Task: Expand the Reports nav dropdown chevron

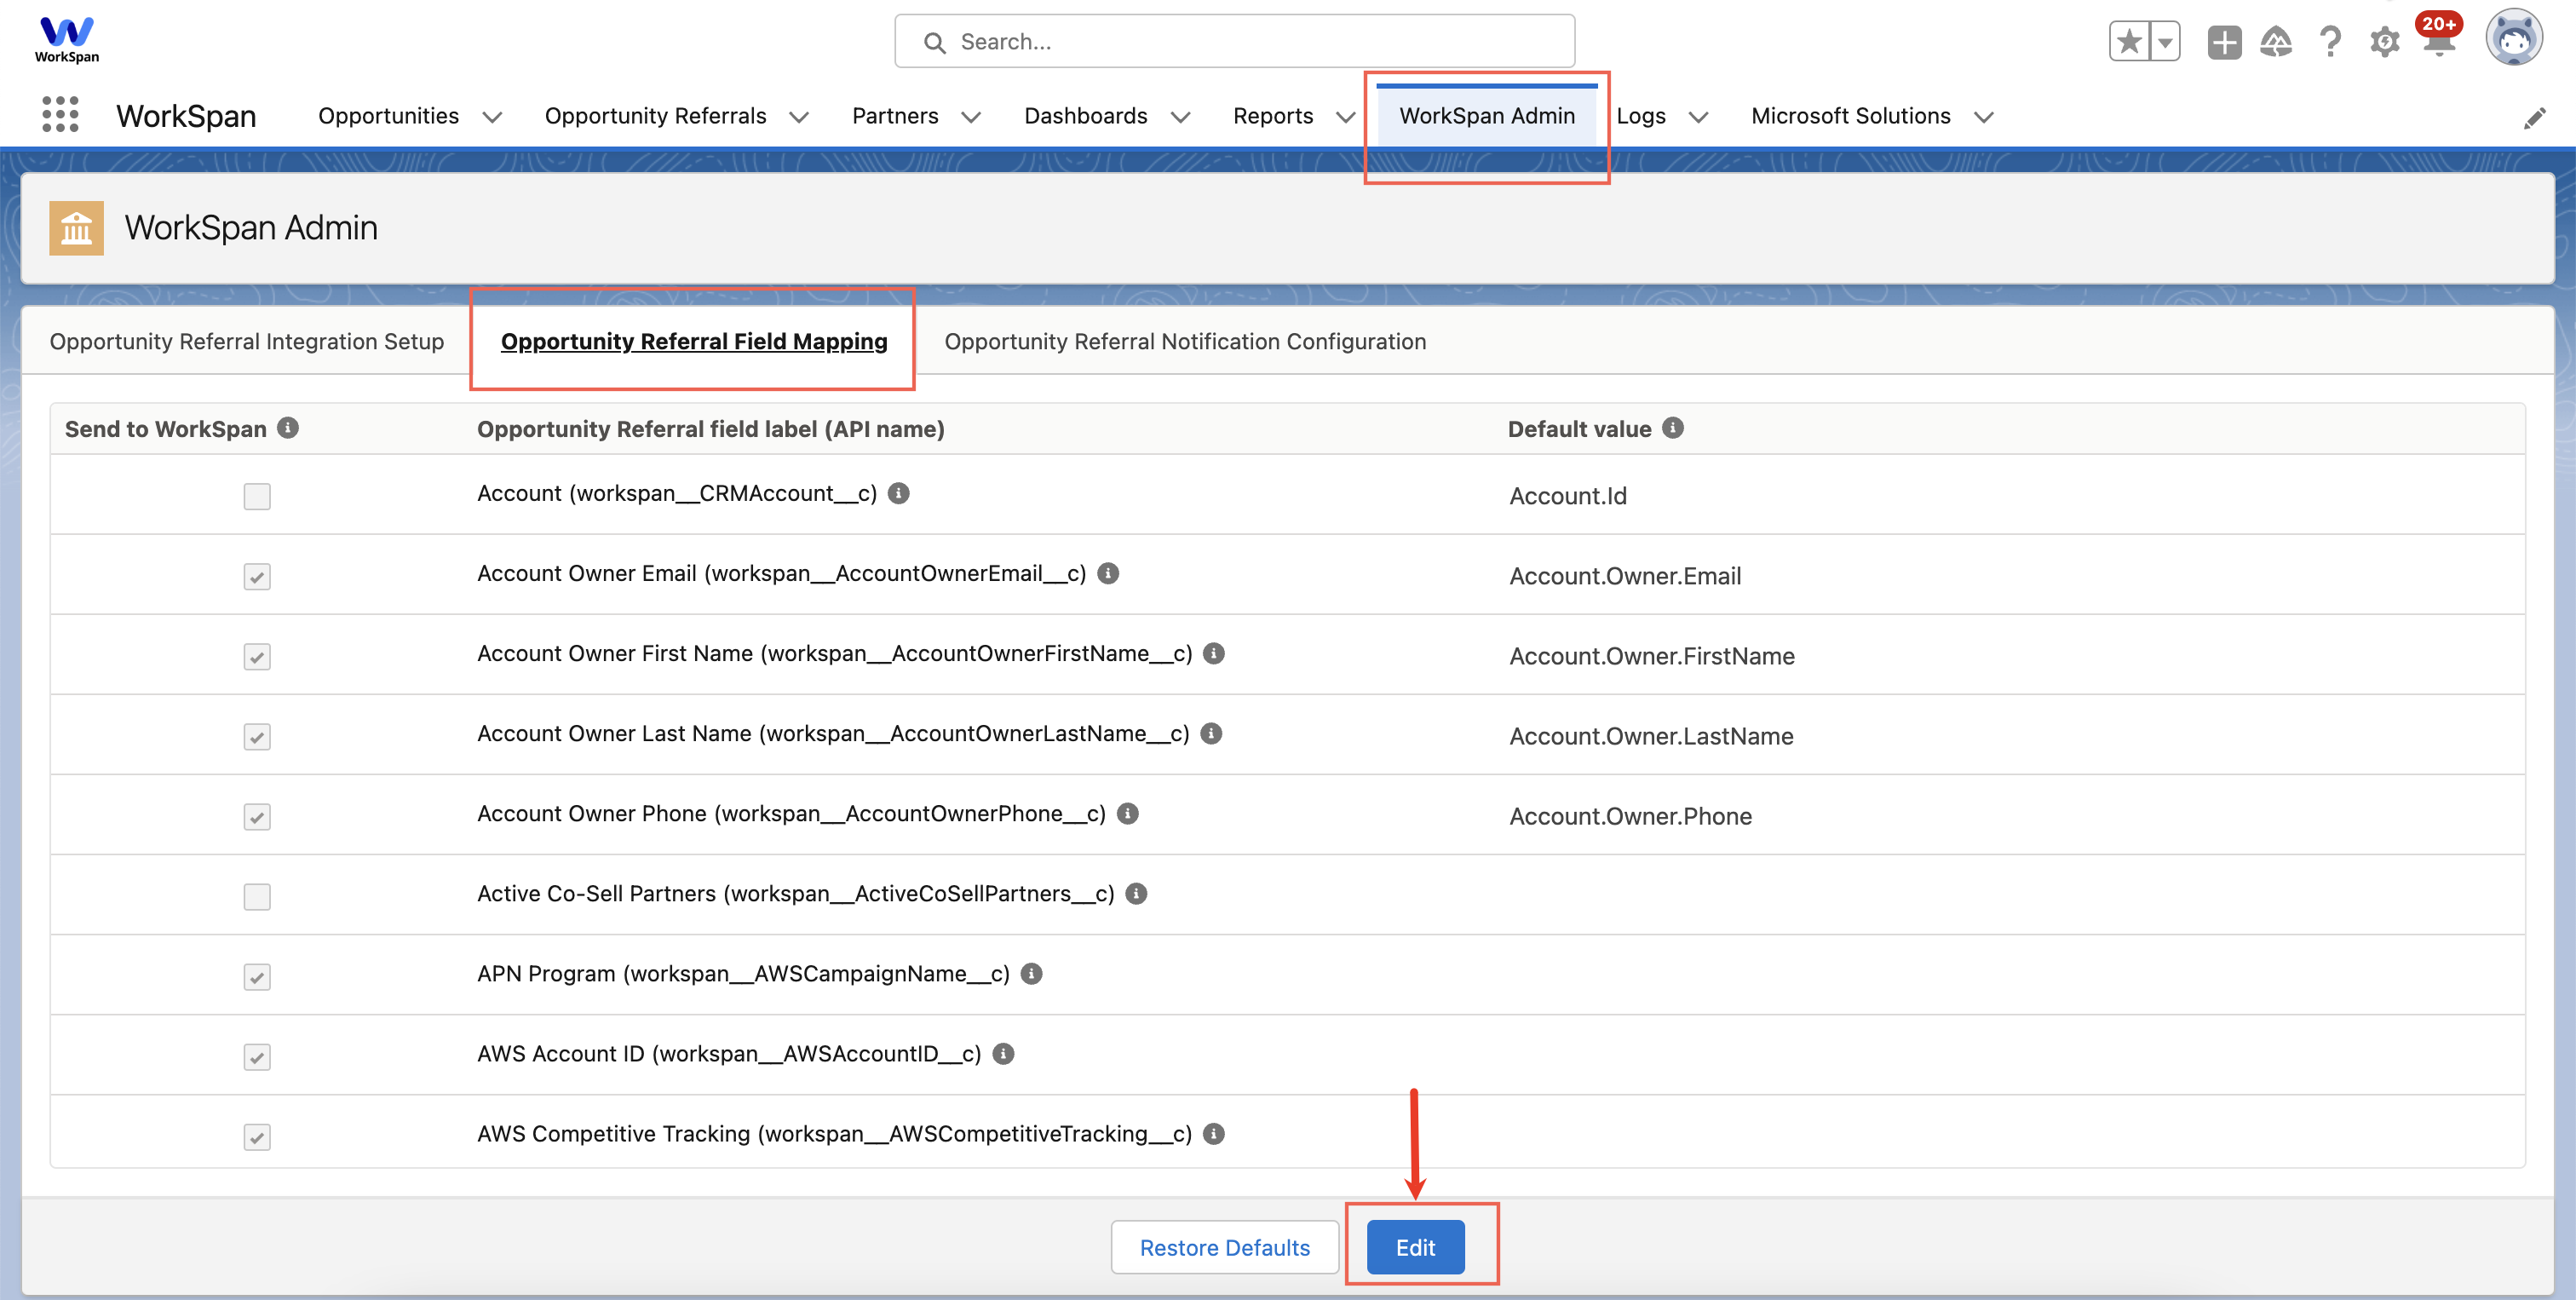Action: coord(1346,117)
